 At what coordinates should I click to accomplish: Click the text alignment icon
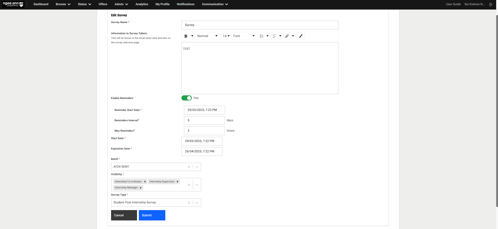coord(274,36)
